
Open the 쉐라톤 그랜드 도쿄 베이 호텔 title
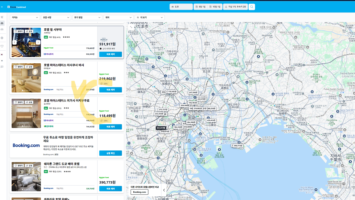point(62,164)
